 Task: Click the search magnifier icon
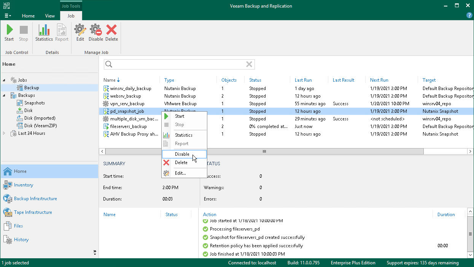coord(109,64)
